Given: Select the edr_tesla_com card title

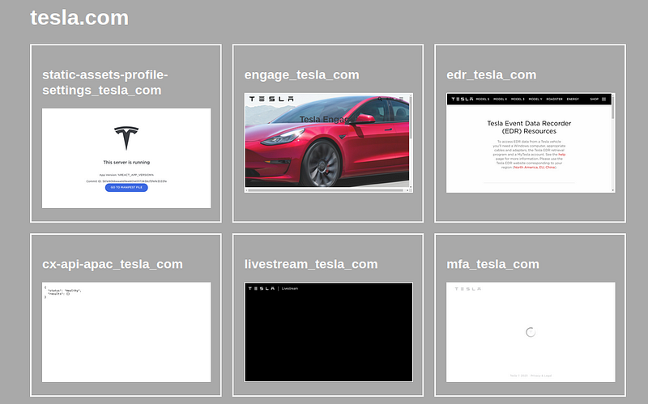Looking at the screenshot, I should (x=492, y=74).
